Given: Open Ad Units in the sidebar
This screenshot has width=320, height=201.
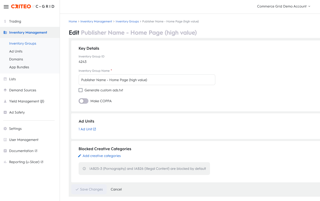Looking at the screenshot, I should [x=16, y=51].
